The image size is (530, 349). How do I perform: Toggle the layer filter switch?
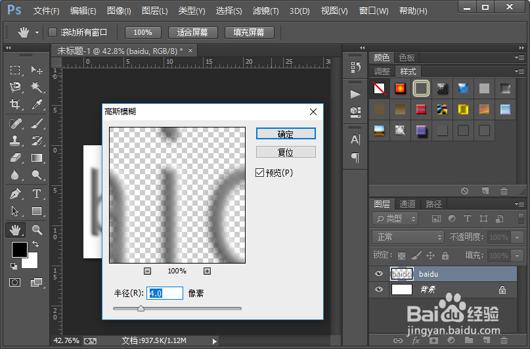(x=521, y=218)
